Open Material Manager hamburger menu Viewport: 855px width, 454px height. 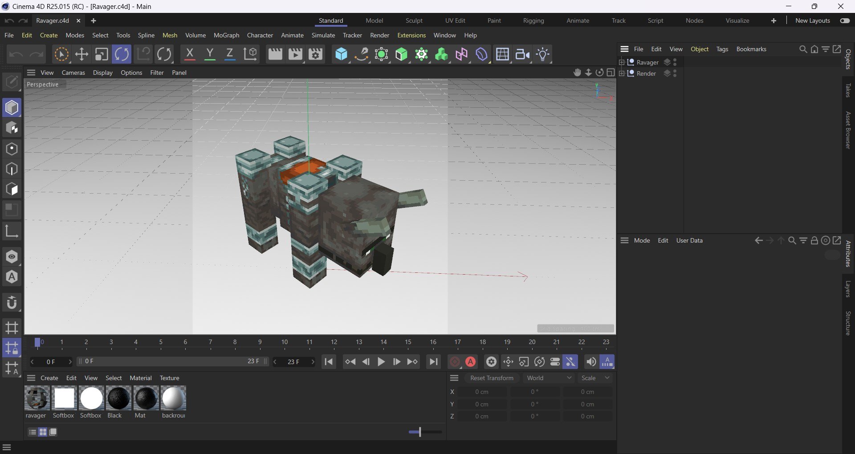31,378
